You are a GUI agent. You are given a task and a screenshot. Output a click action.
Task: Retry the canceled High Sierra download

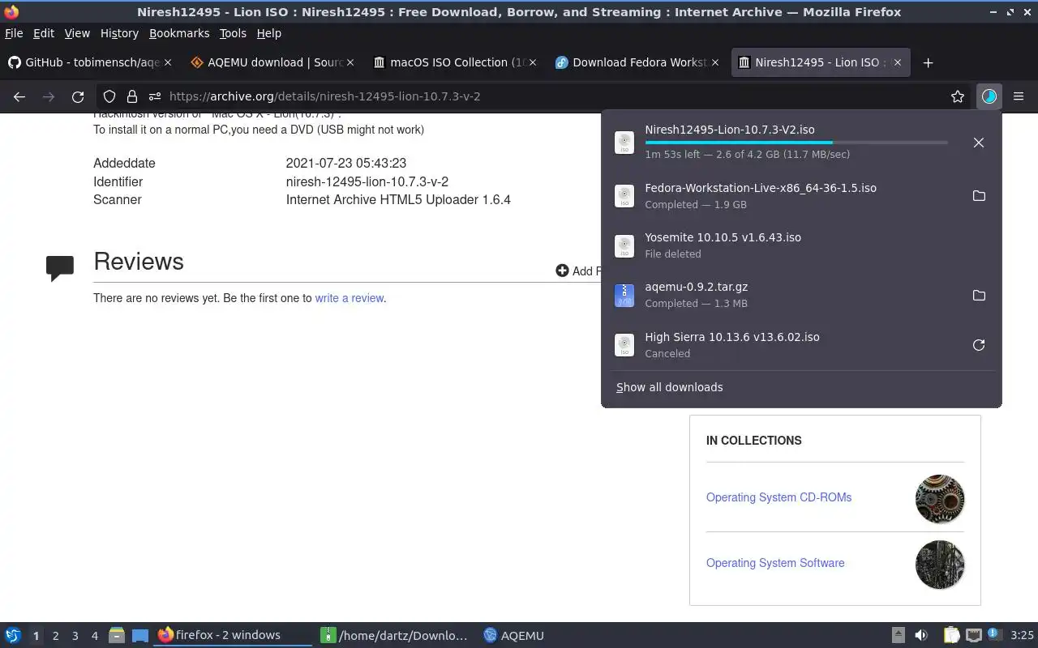click(979, 345)
